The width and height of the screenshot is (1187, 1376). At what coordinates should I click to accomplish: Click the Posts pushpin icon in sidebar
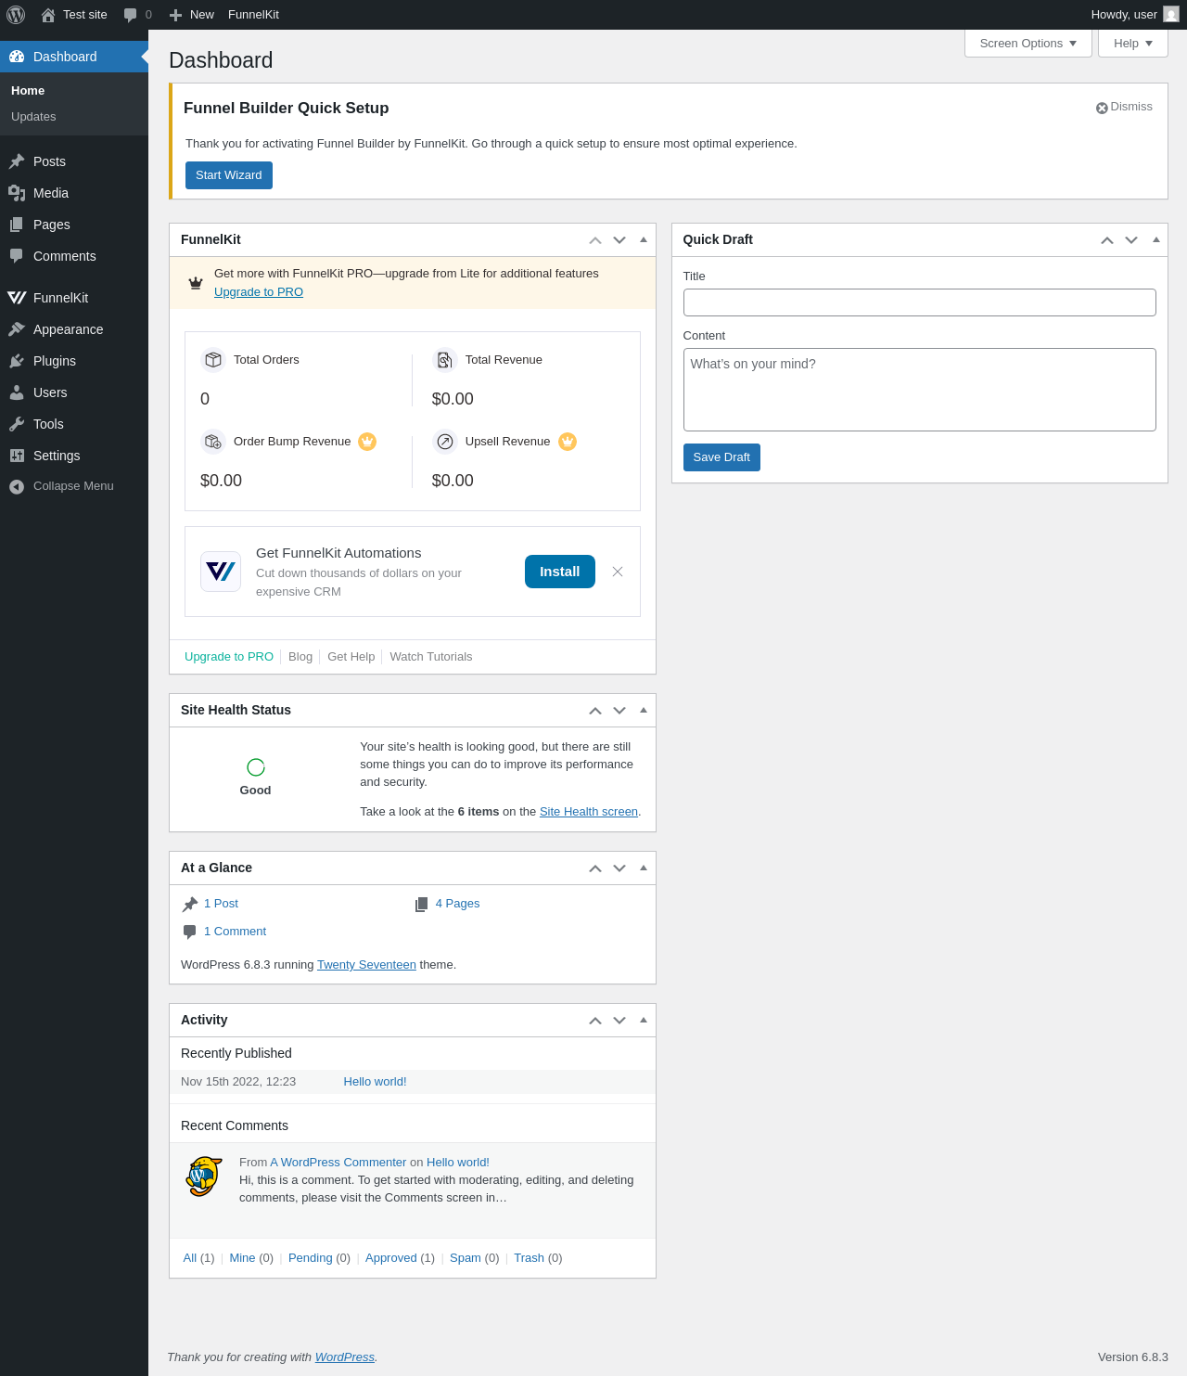[17, 161]
